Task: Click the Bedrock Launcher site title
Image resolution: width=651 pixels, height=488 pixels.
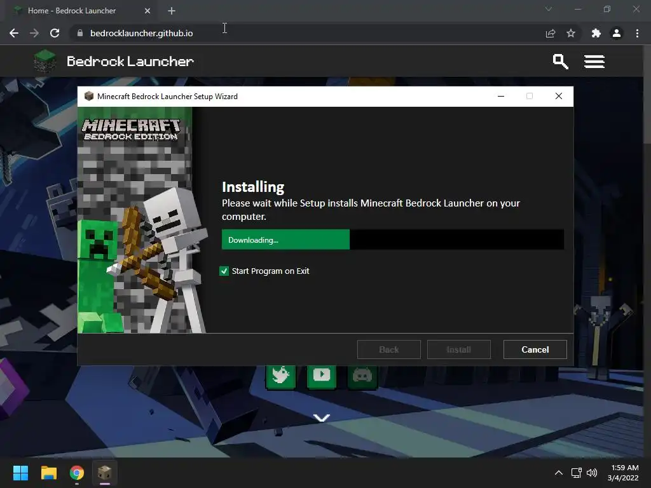Action: pyautogui.click(x=130, y=62)
